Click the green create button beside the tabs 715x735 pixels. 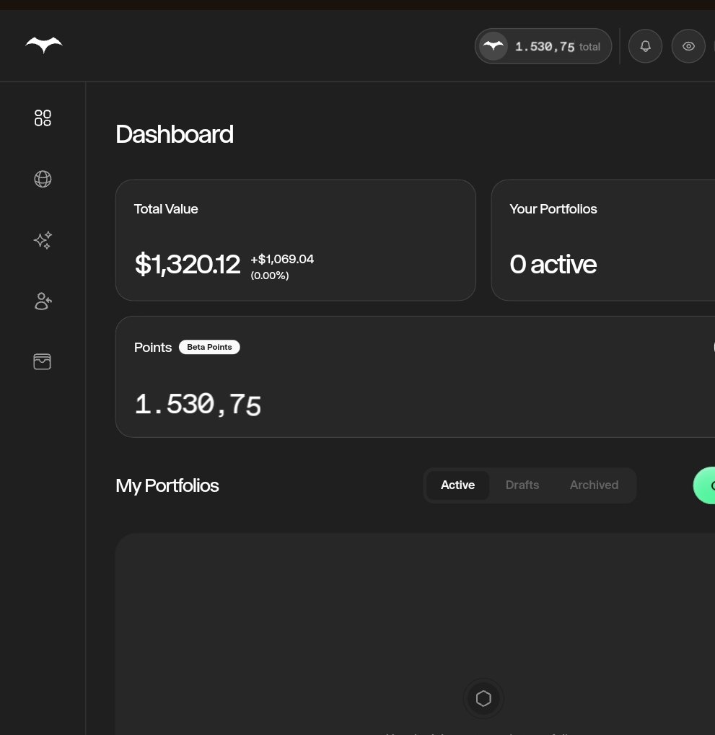tap(705, 485)
